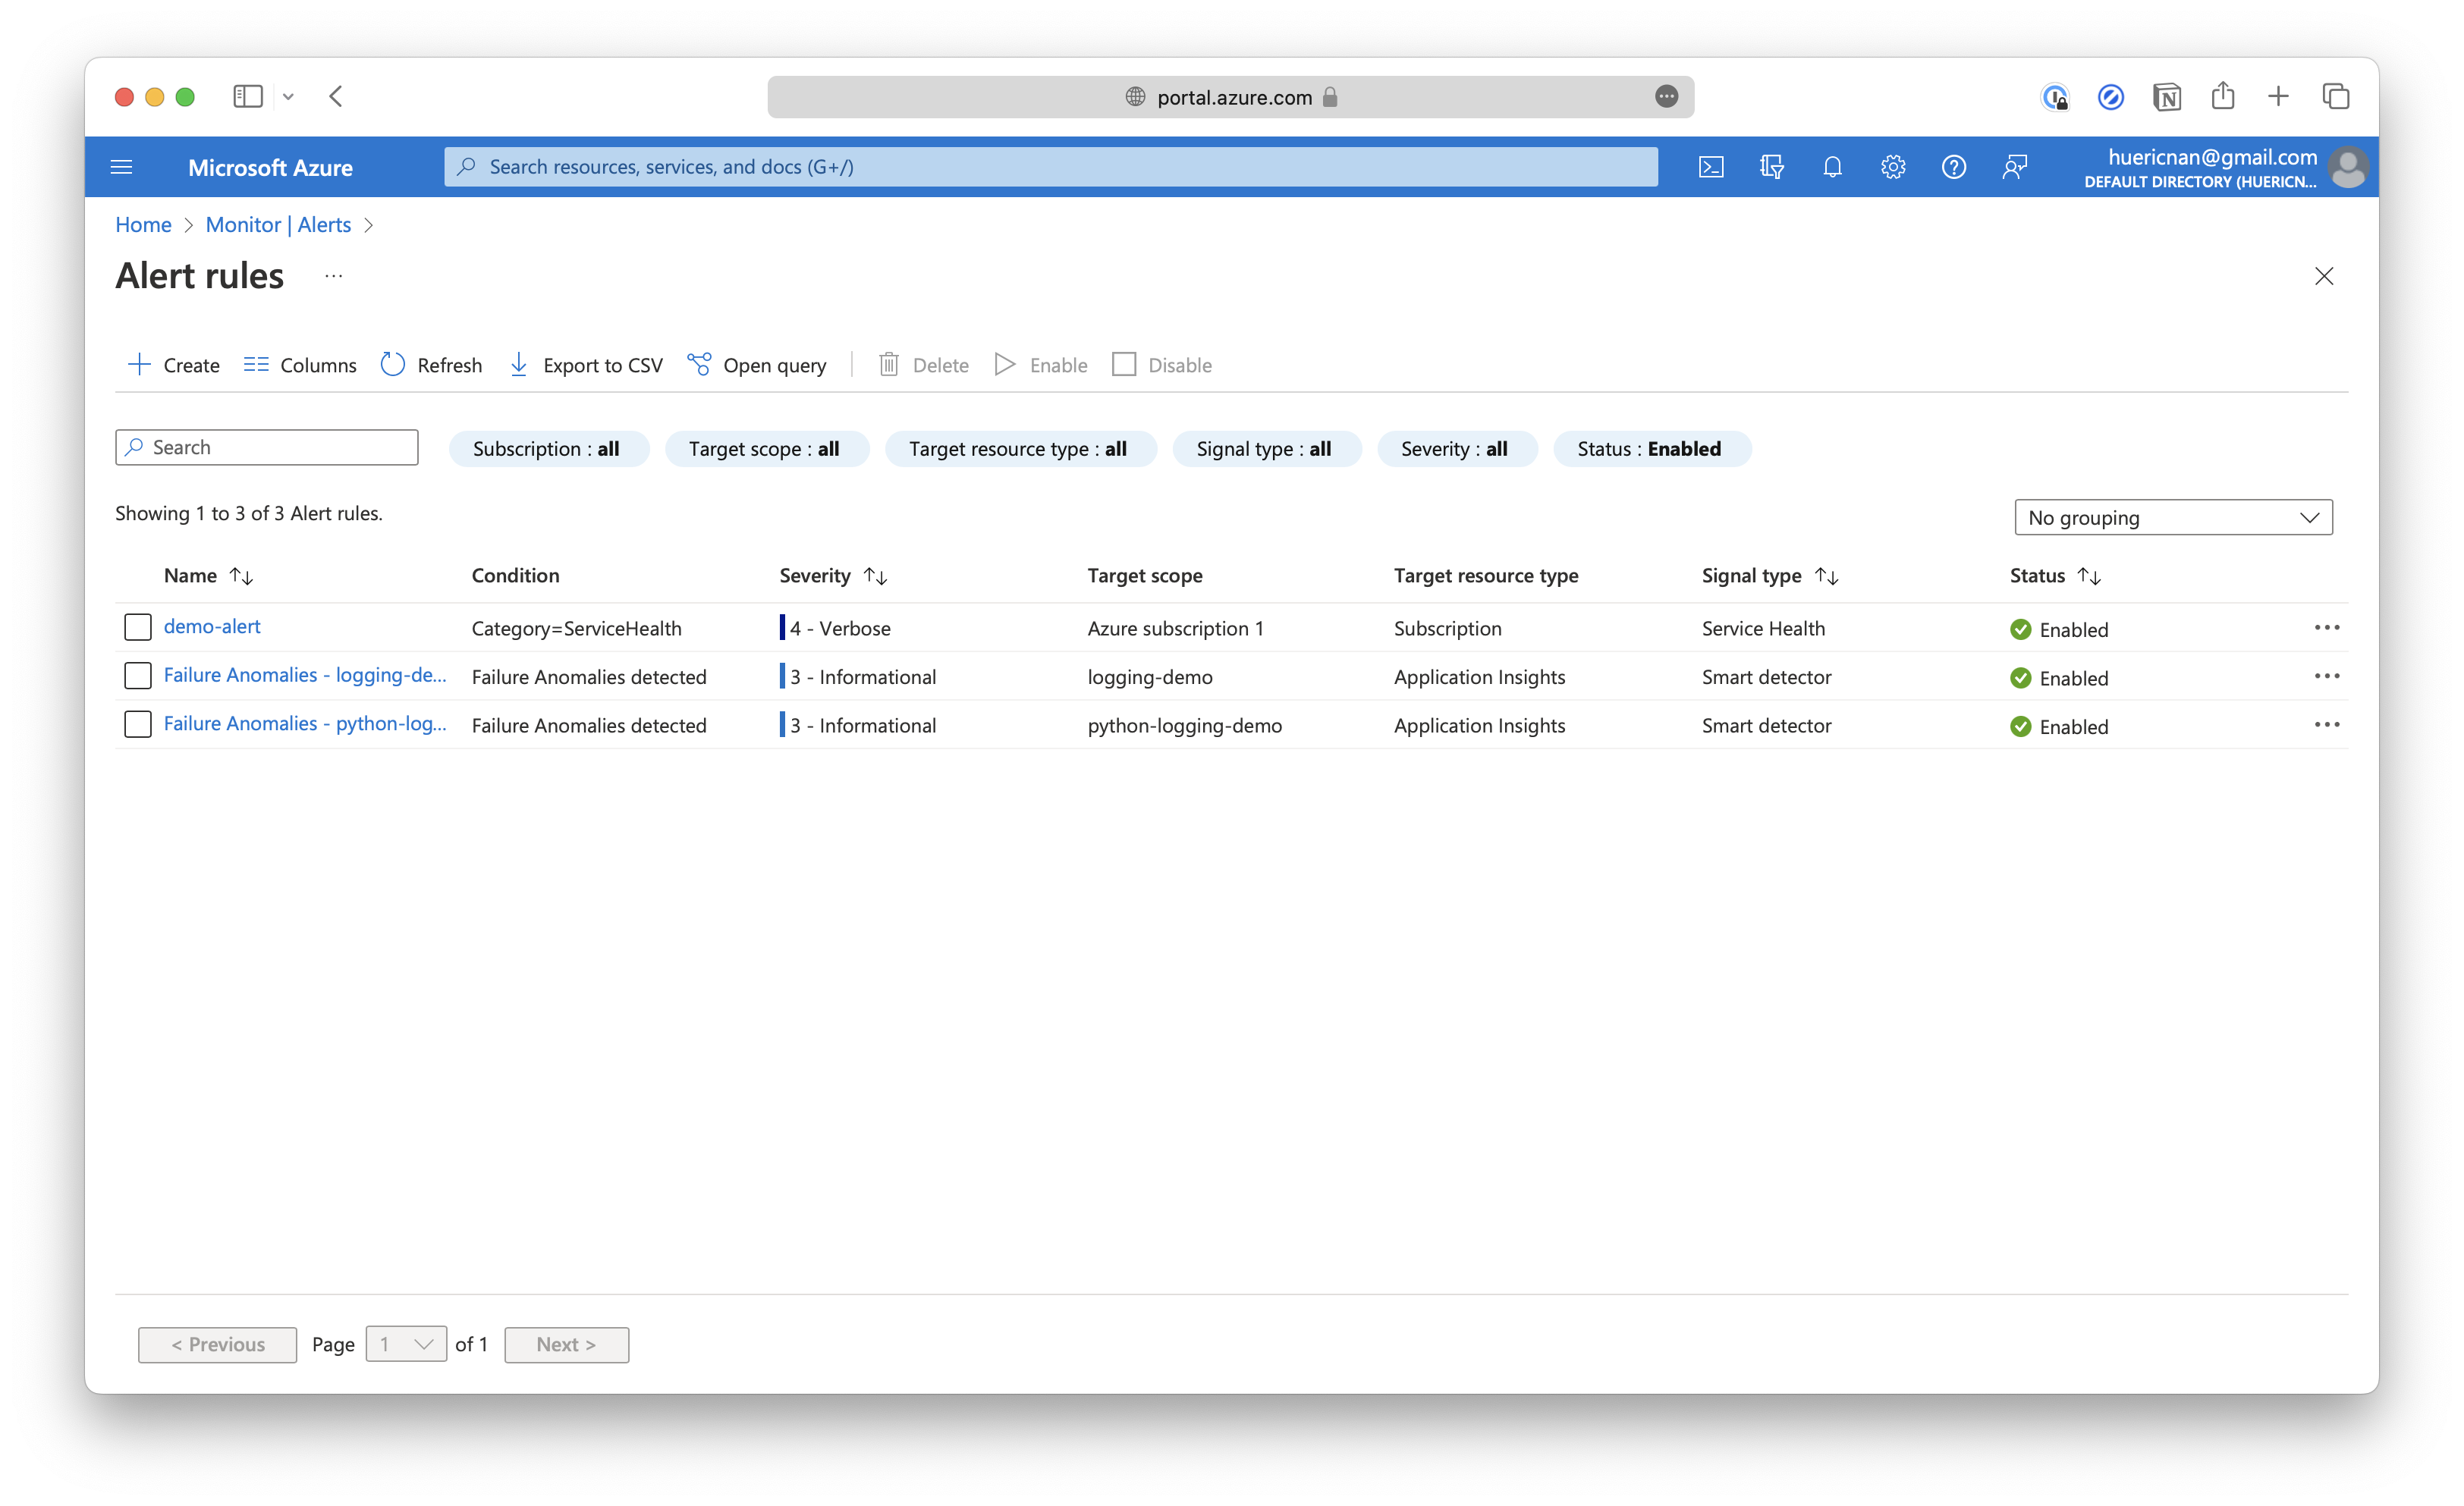This screenshot has width=2464, height=1506.
Task: Open portal settings gear
Action: [1892, 167]
